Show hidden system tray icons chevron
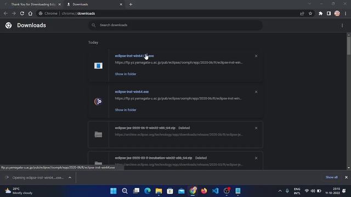 280,191
